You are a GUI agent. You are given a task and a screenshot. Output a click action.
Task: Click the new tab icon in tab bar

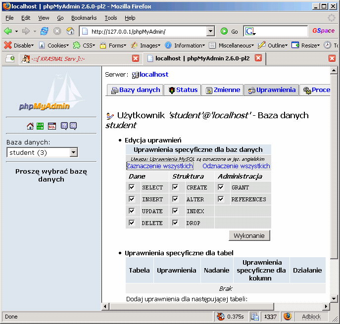10,58
